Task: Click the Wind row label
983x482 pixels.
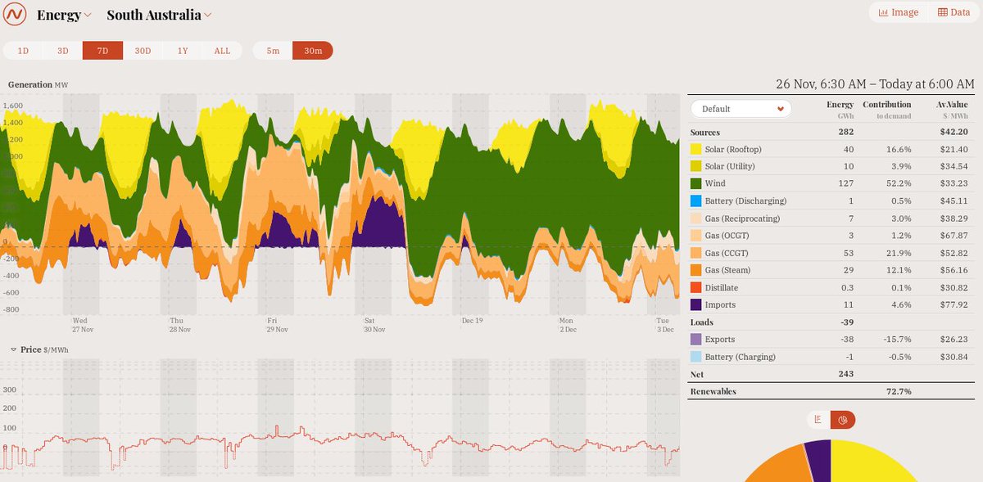Action: (x=715, y=183)
